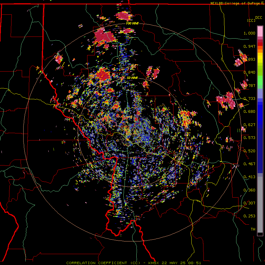Click the 1.000 value on color scale
This screenshot has height=265, width=265.
(249, 33)
